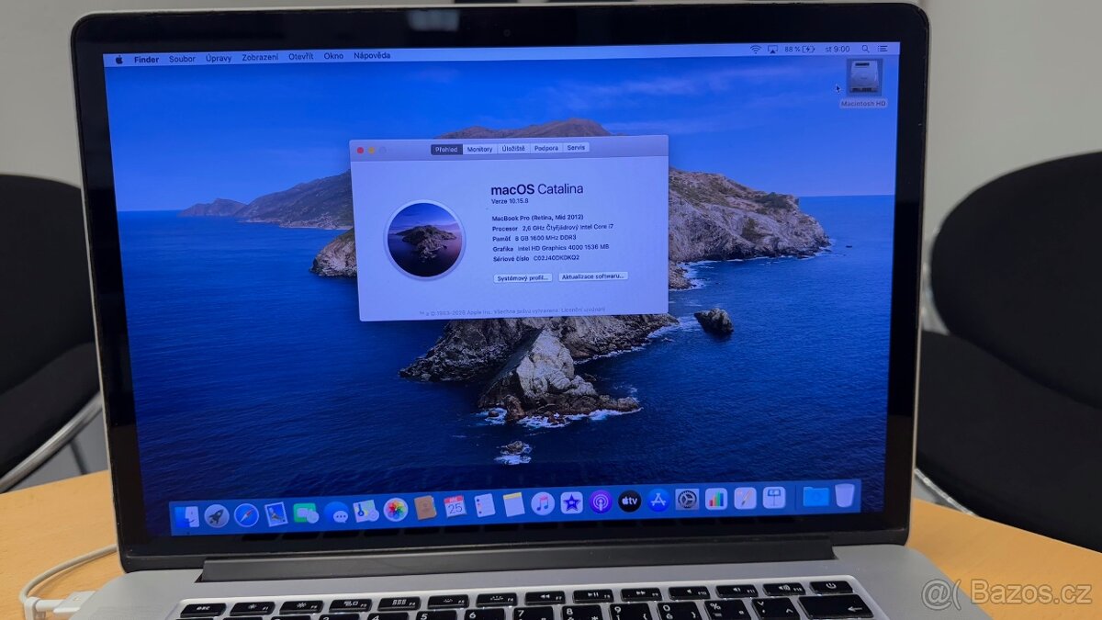
Task: Open the Apple menu
Action: point(120,57)
